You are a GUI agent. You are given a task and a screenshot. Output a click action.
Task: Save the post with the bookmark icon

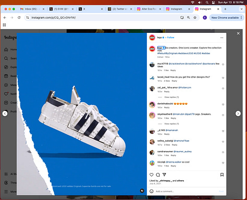pyautogui.click(x=222, y=174)
